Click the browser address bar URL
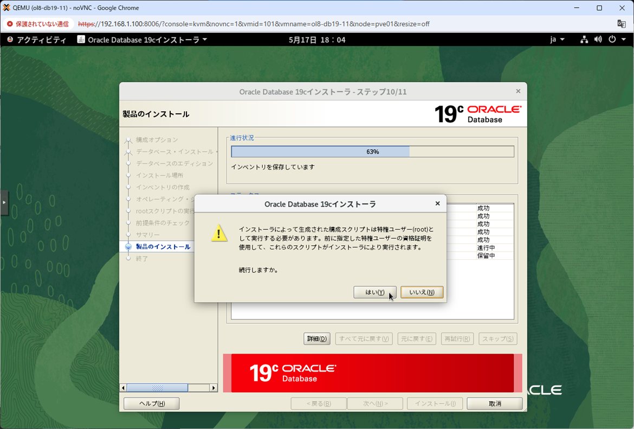Viewport: 634px width, 429px height. [x=254, y=24]
